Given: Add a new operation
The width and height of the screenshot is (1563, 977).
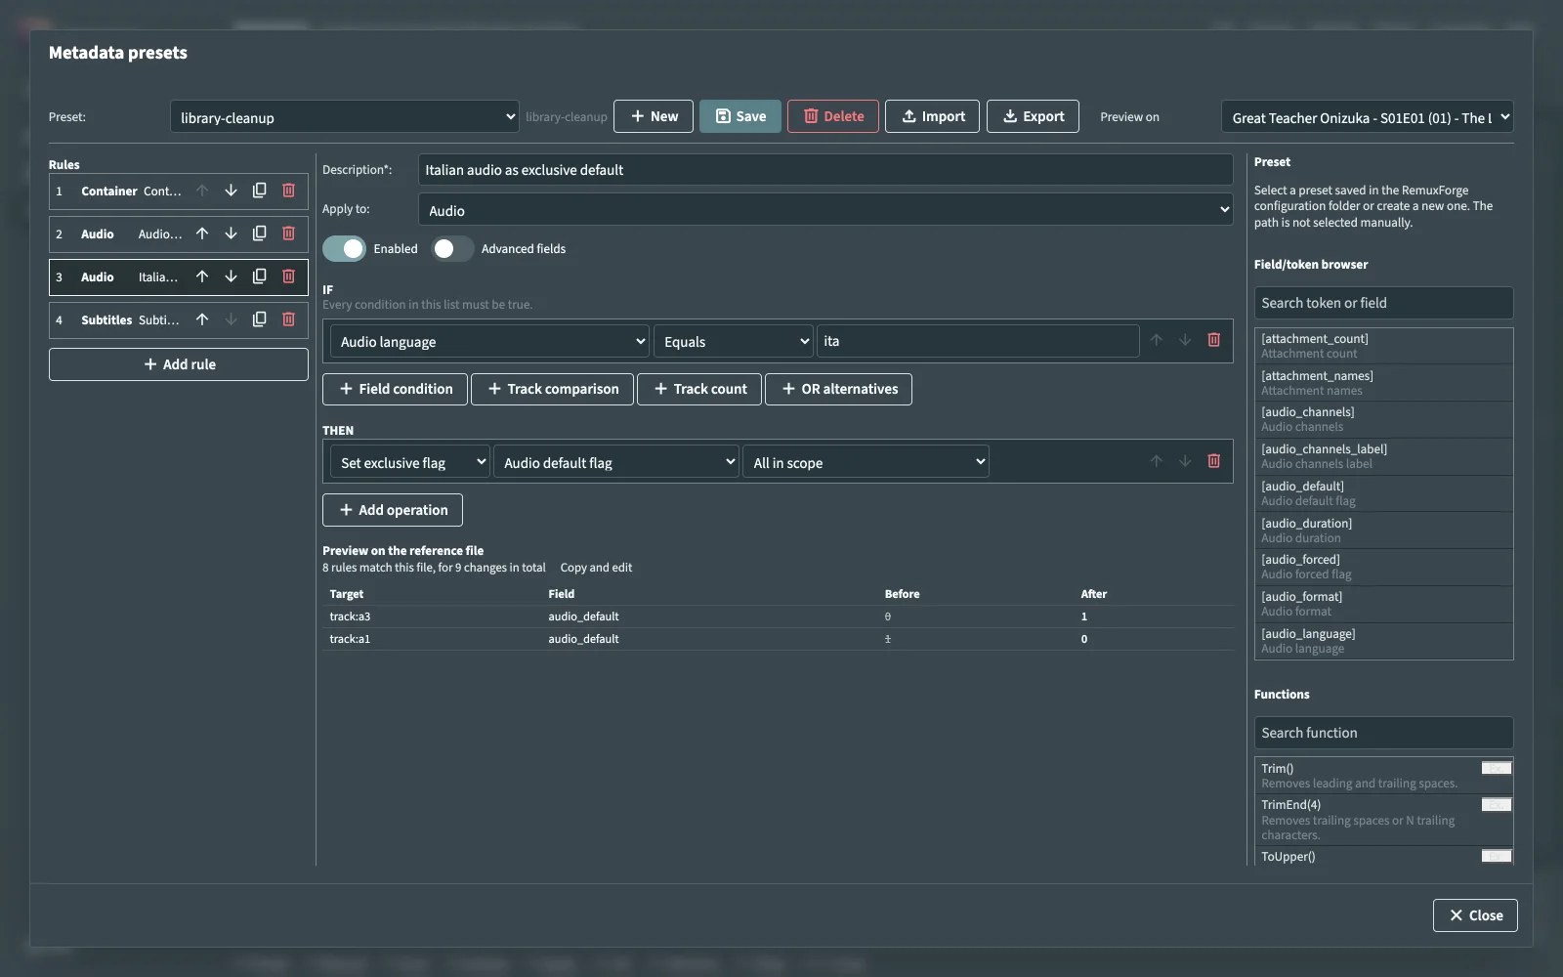Looking at the screenshot, I should click(x=393, y=510).
